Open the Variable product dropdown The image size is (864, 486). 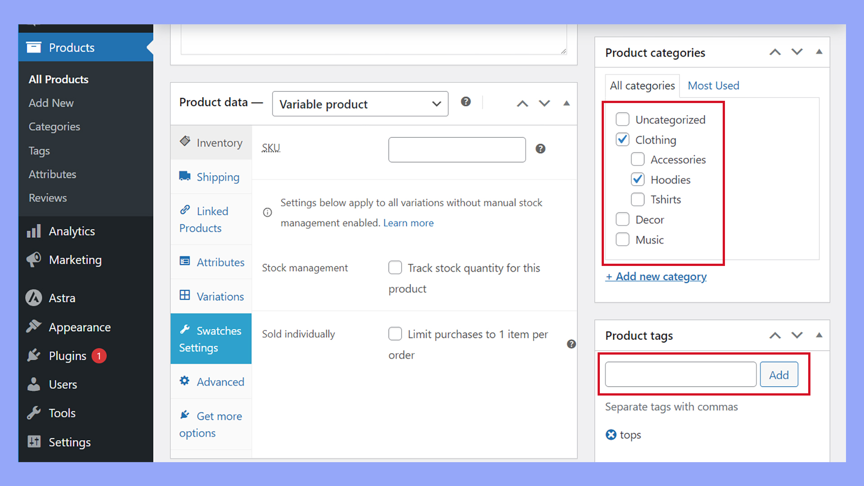pyautogui.click(x=360, y=103)
